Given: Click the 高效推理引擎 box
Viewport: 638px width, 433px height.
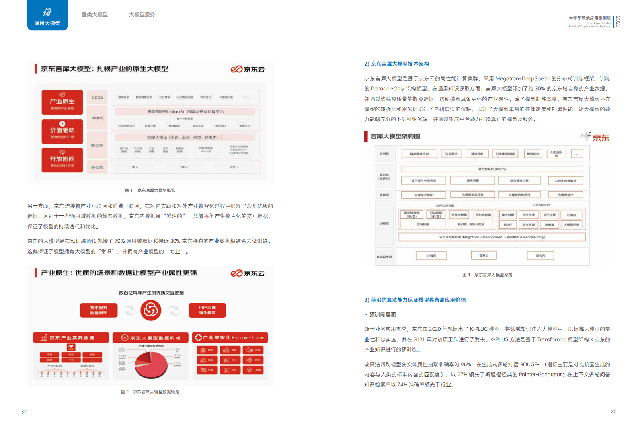Looking at the screenshot, I should tap(519, 181).
